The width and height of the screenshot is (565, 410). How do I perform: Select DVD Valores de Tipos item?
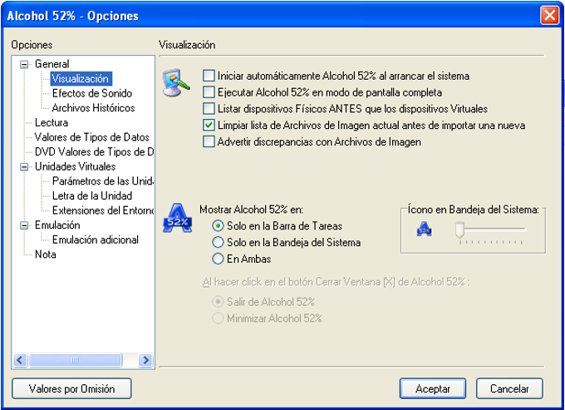point(94,152)
